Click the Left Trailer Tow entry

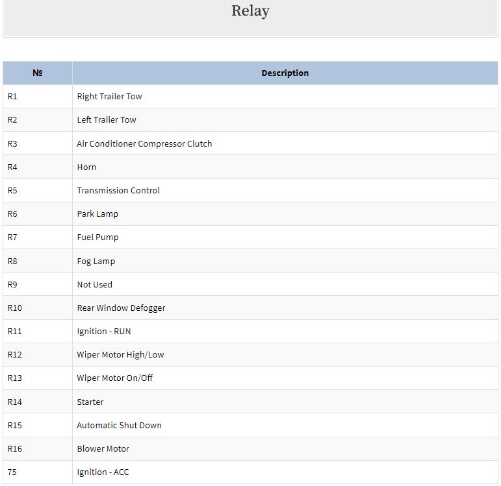tap(107, 119)
